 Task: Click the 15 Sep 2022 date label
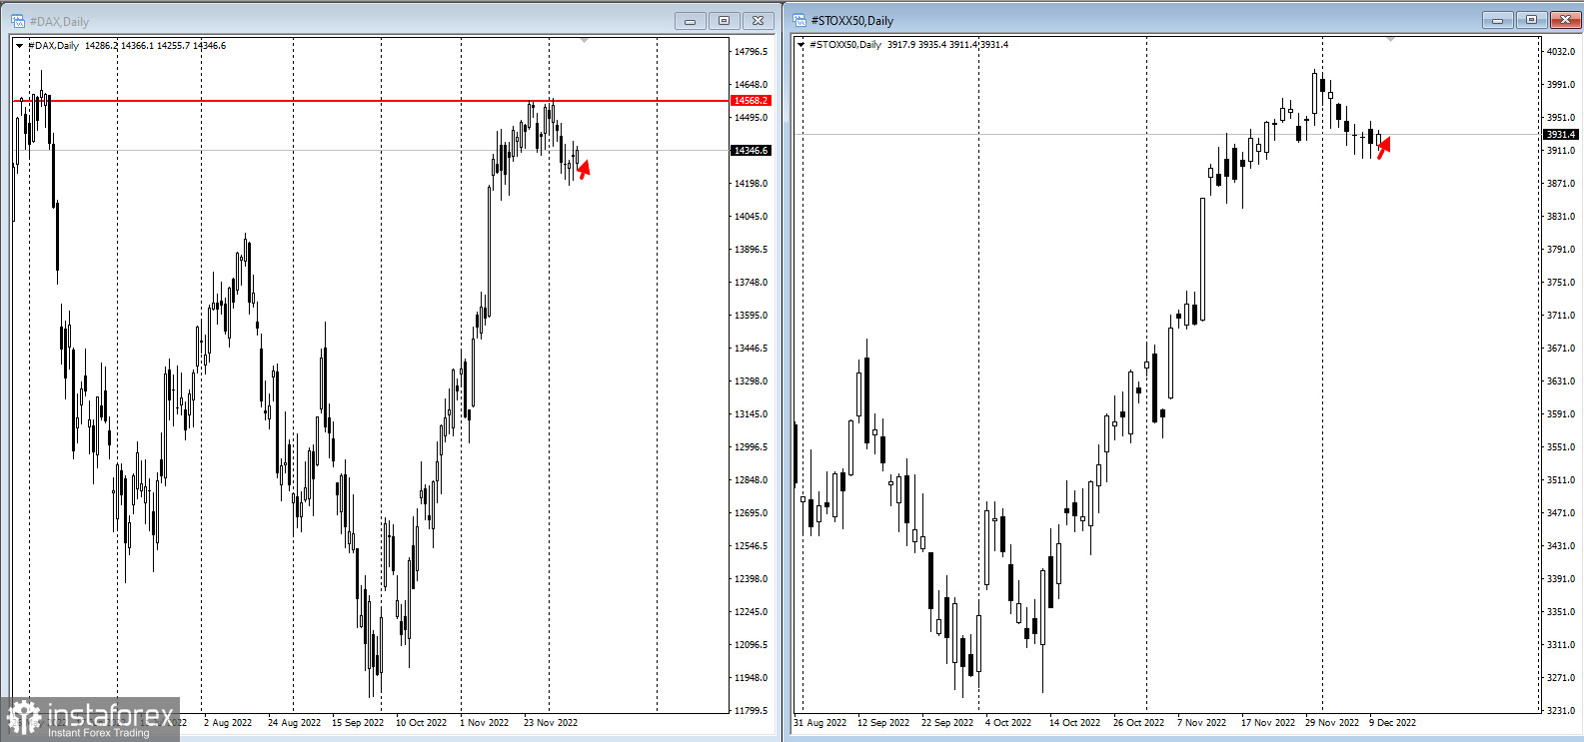click(358, 723)
